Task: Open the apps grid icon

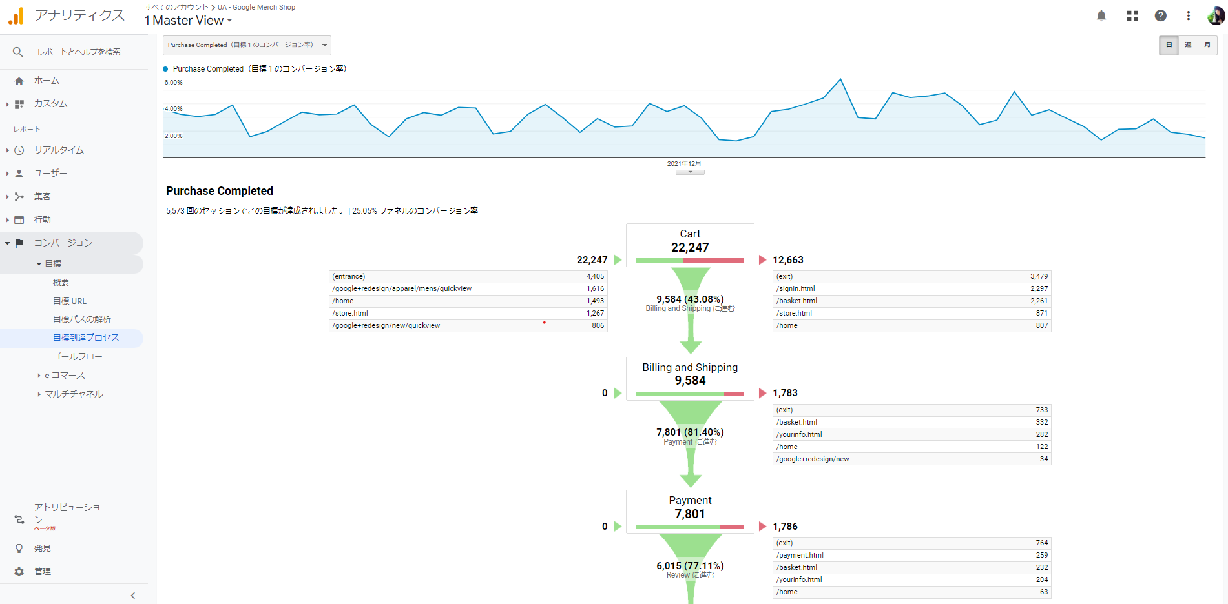Action: click(x=1132, y=16)
